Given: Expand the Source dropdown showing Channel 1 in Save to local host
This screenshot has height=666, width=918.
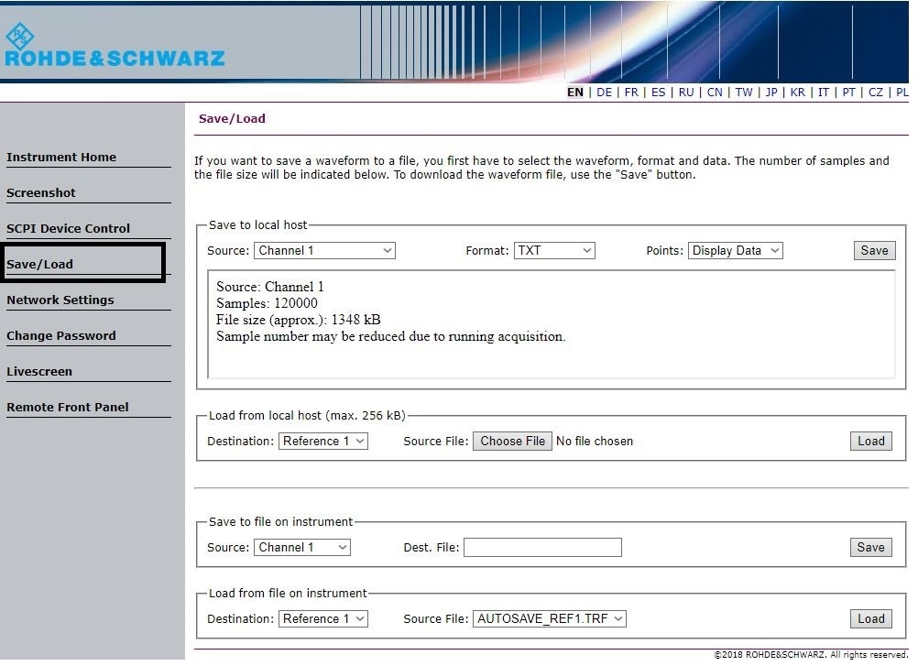Looking at the screenshot, I should click(x=324, y=251).
